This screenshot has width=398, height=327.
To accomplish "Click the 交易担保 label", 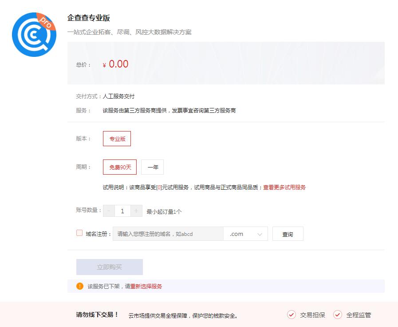I will click(312, 315).
